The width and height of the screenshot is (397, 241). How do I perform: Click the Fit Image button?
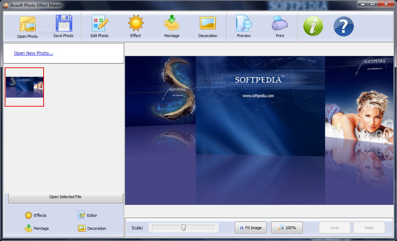pyautogui.click(x=250, y=228)
